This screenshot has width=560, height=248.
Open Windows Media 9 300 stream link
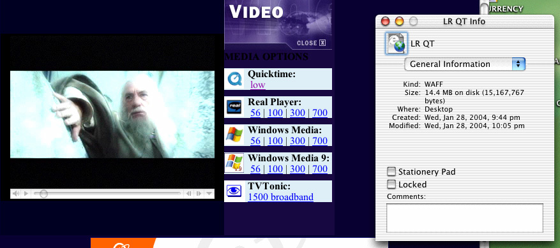click(x=298, y=169)
